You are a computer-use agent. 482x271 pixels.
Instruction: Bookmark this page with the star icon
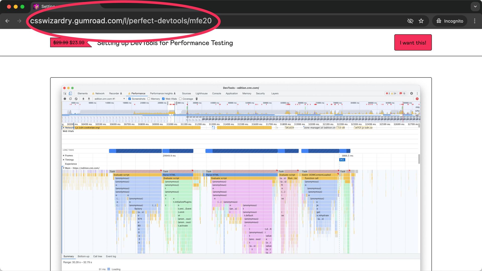(421, 21)
